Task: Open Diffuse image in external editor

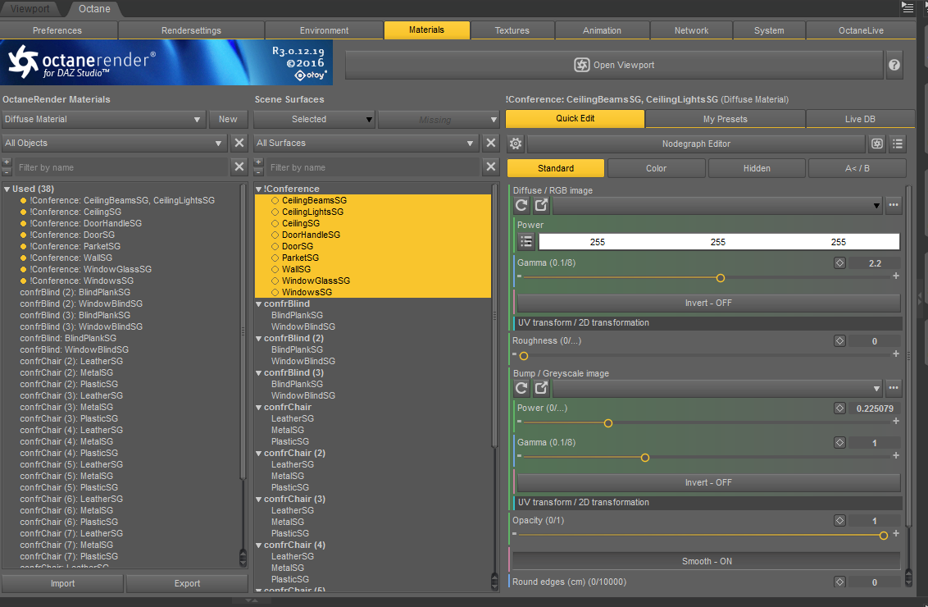Action: coord(542,206)
